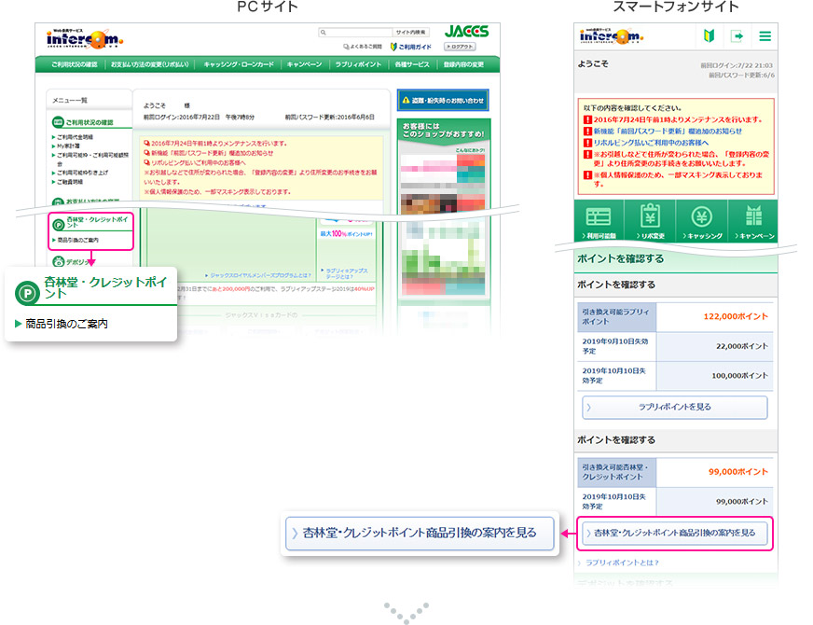The image size is (813, 625).
Task: Tap the リボ変更 clipboard icon
Action: coord(650,215)
